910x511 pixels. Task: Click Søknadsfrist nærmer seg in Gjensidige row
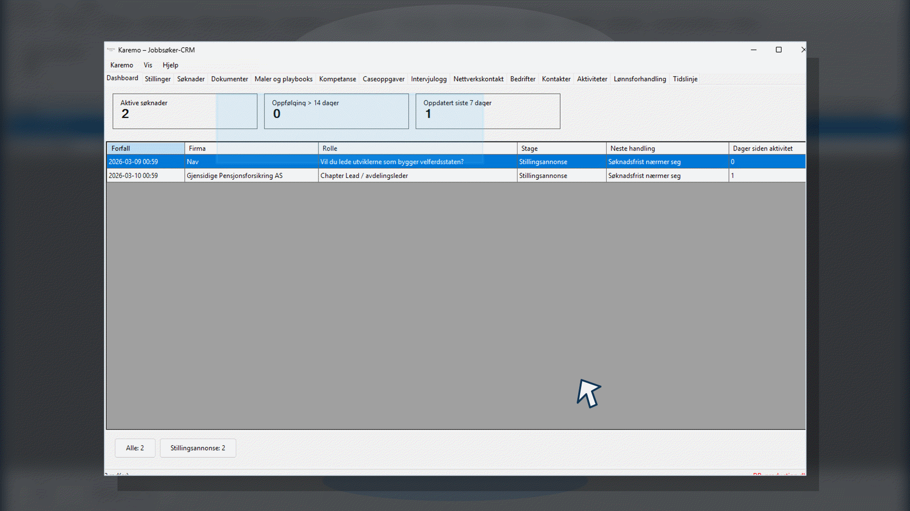coord(667,176)
